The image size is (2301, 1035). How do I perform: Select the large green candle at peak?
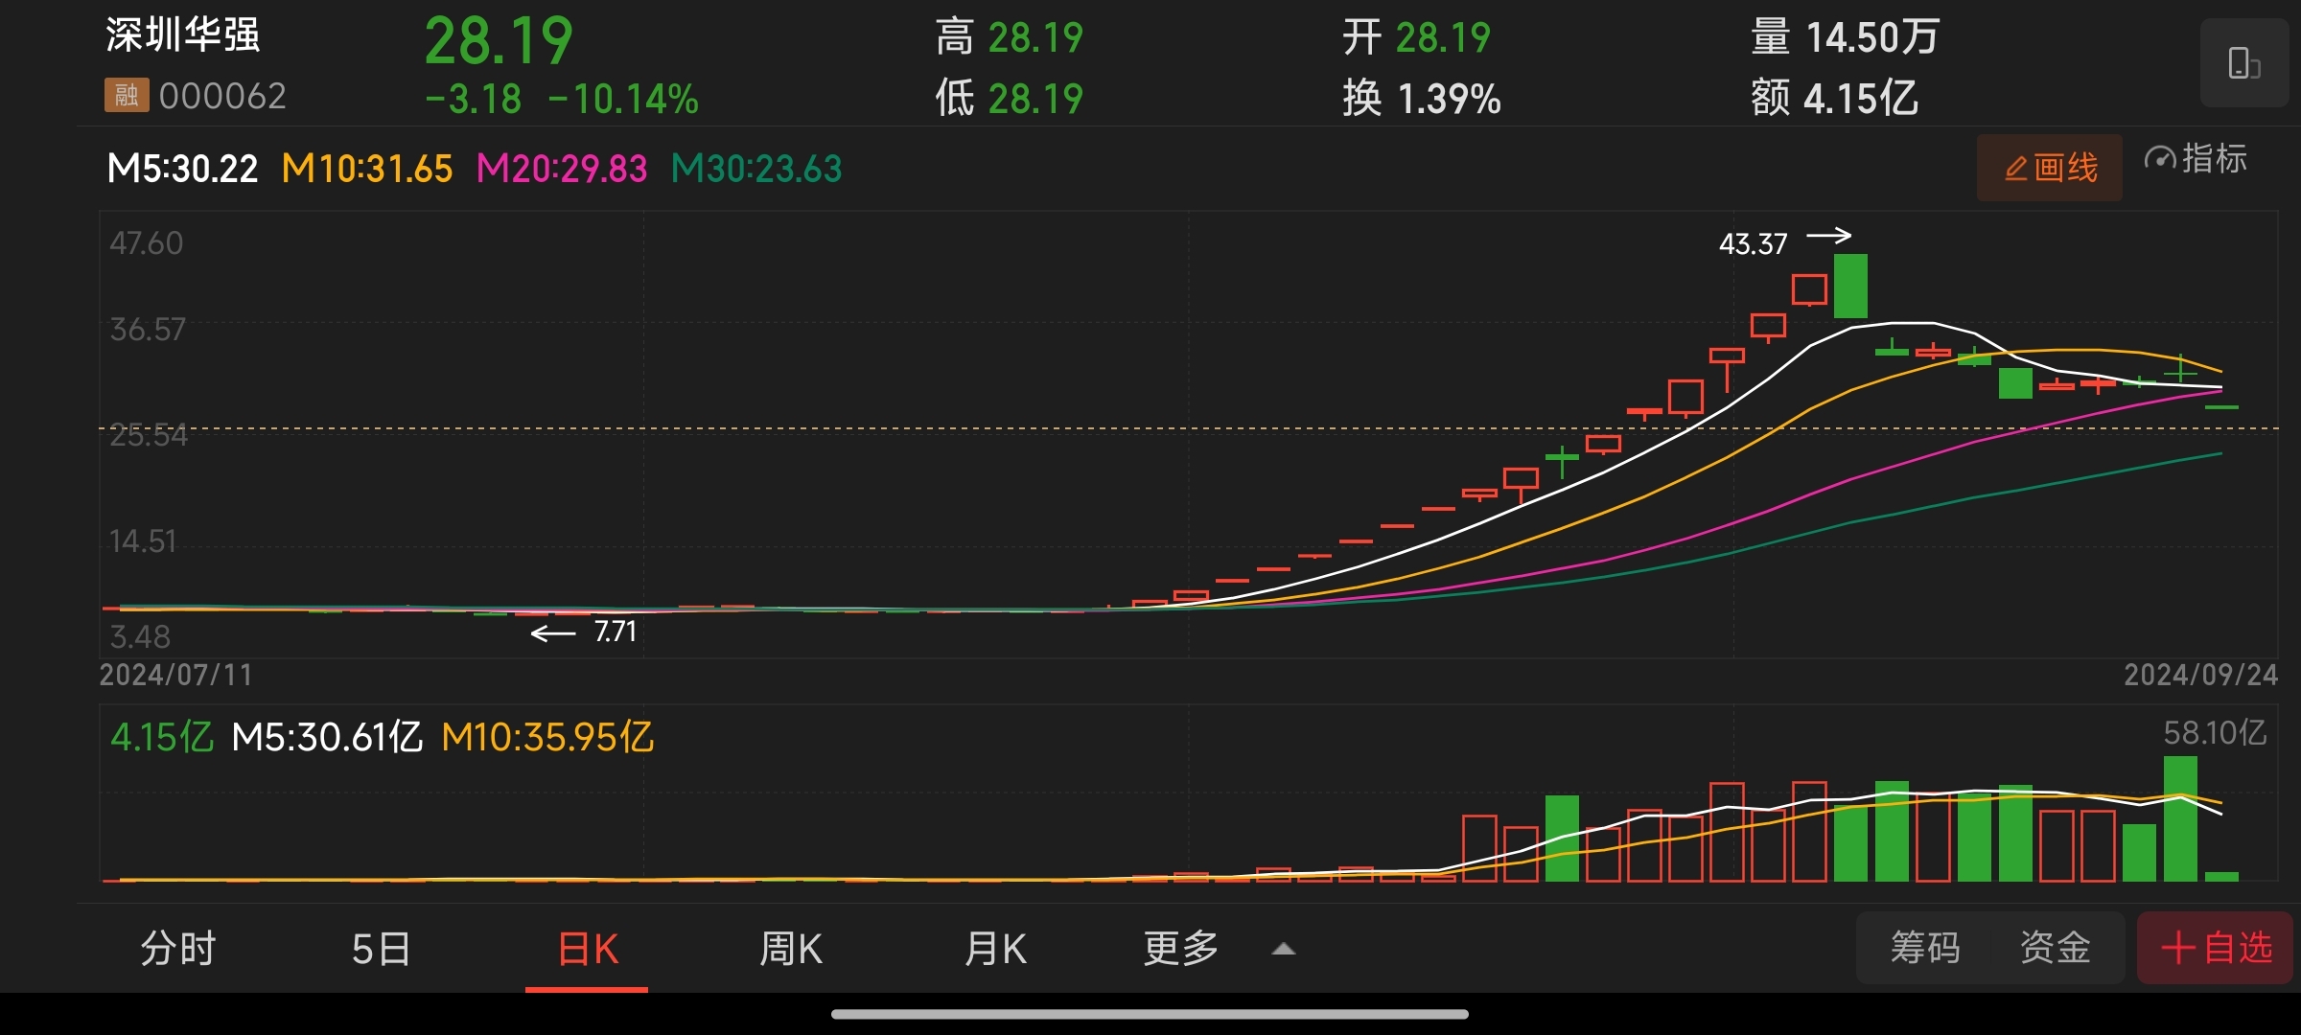pos(1850,286)
